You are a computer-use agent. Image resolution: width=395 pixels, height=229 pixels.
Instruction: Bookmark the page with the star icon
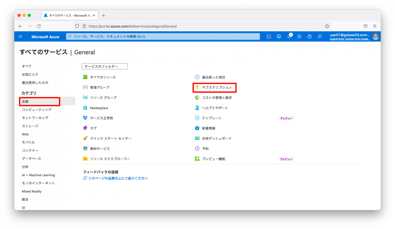[x=327, y=26]
